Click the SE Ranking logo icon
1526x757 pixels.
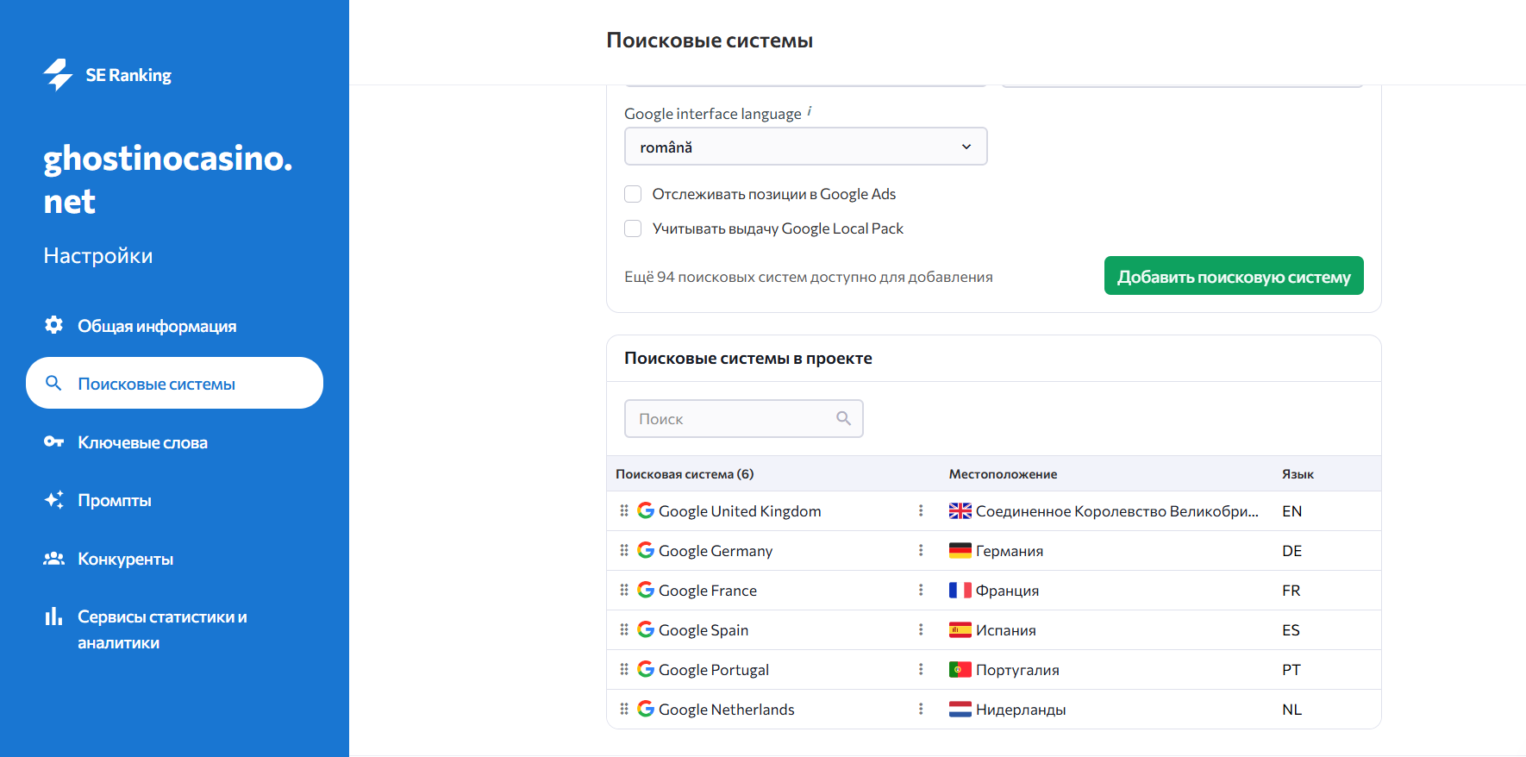tap(59, 75)
